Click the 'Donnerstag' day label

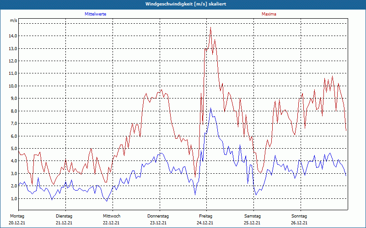(x=158, y=216)
